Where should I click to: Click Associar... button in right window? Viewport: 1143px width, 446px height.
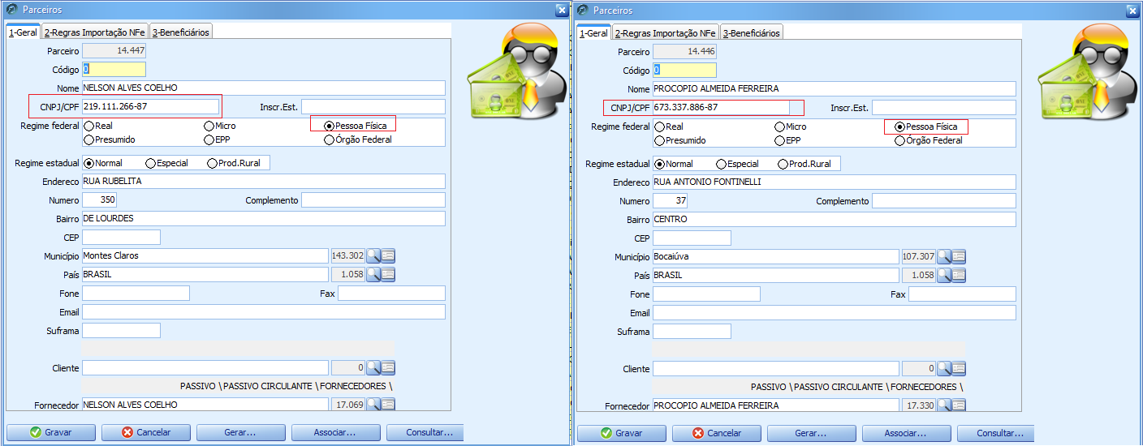906,433
